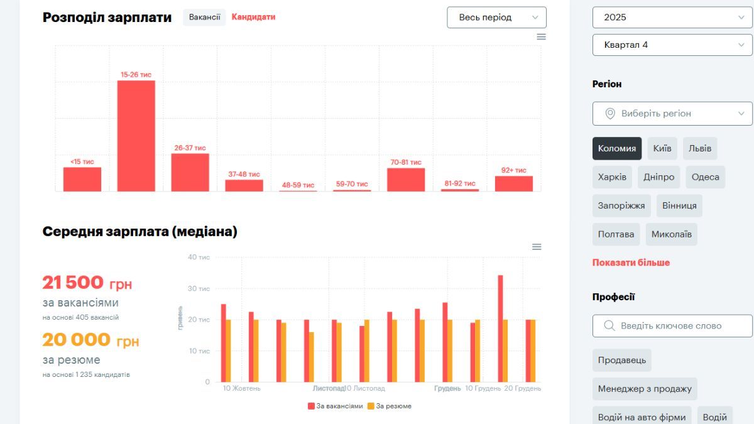Type in the professions keyword search field

679,326
